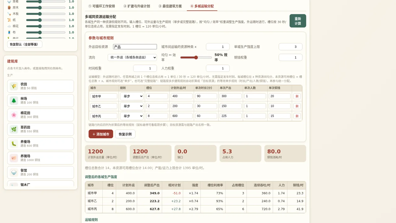Select the 多城运输分配 tab
Image resolution: width=396 pixels, height=223 pixels.
click(202, 6)
